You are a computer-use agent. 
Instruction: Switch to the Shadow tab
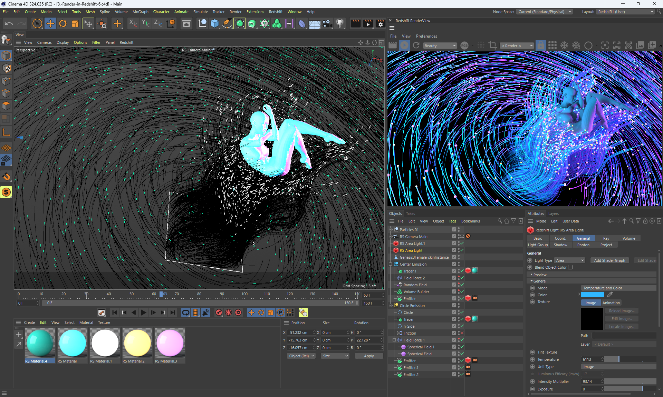(x=560, y=245)
